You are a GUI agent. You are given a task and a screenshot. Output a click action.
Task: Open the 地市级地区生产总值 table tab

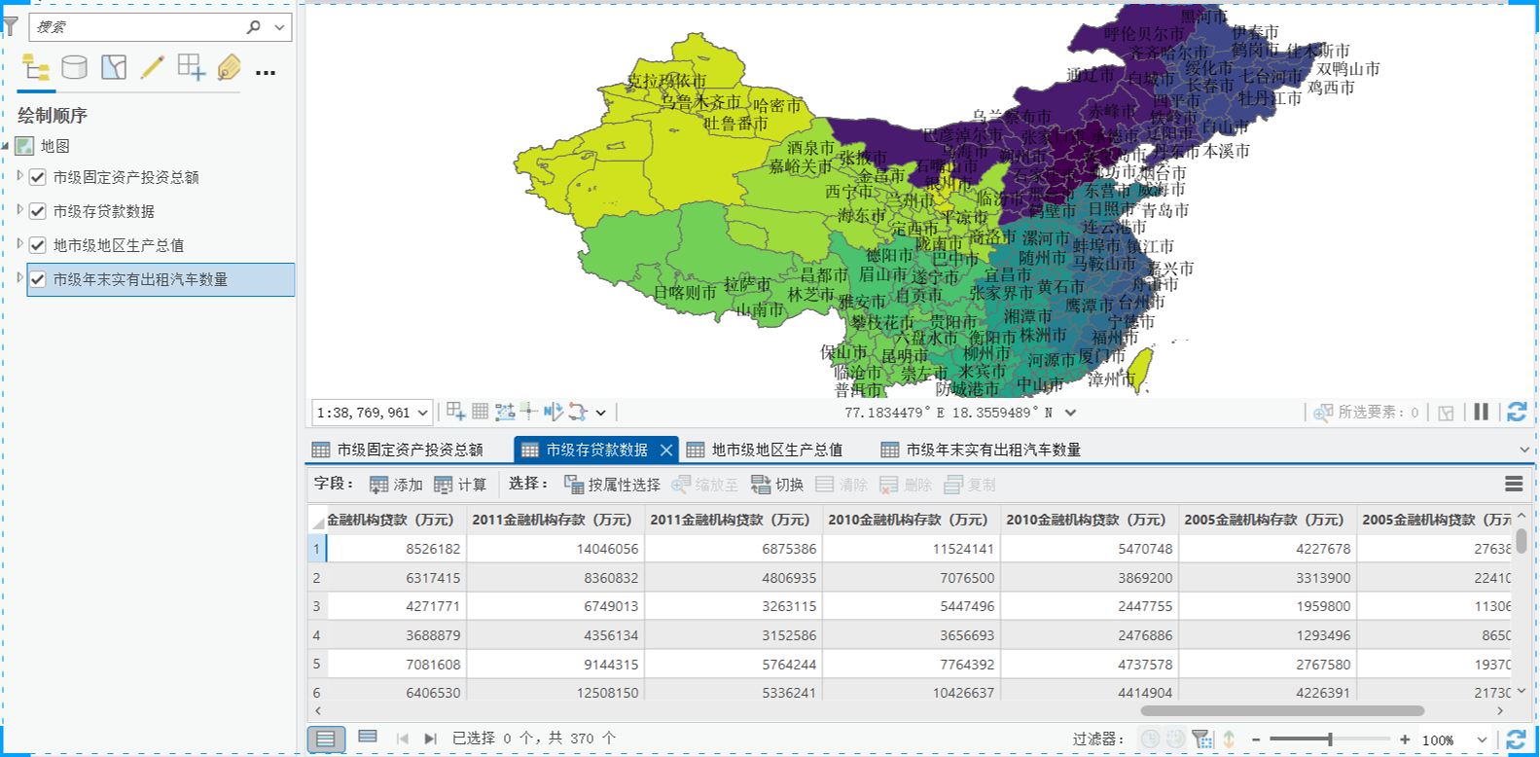765,450
